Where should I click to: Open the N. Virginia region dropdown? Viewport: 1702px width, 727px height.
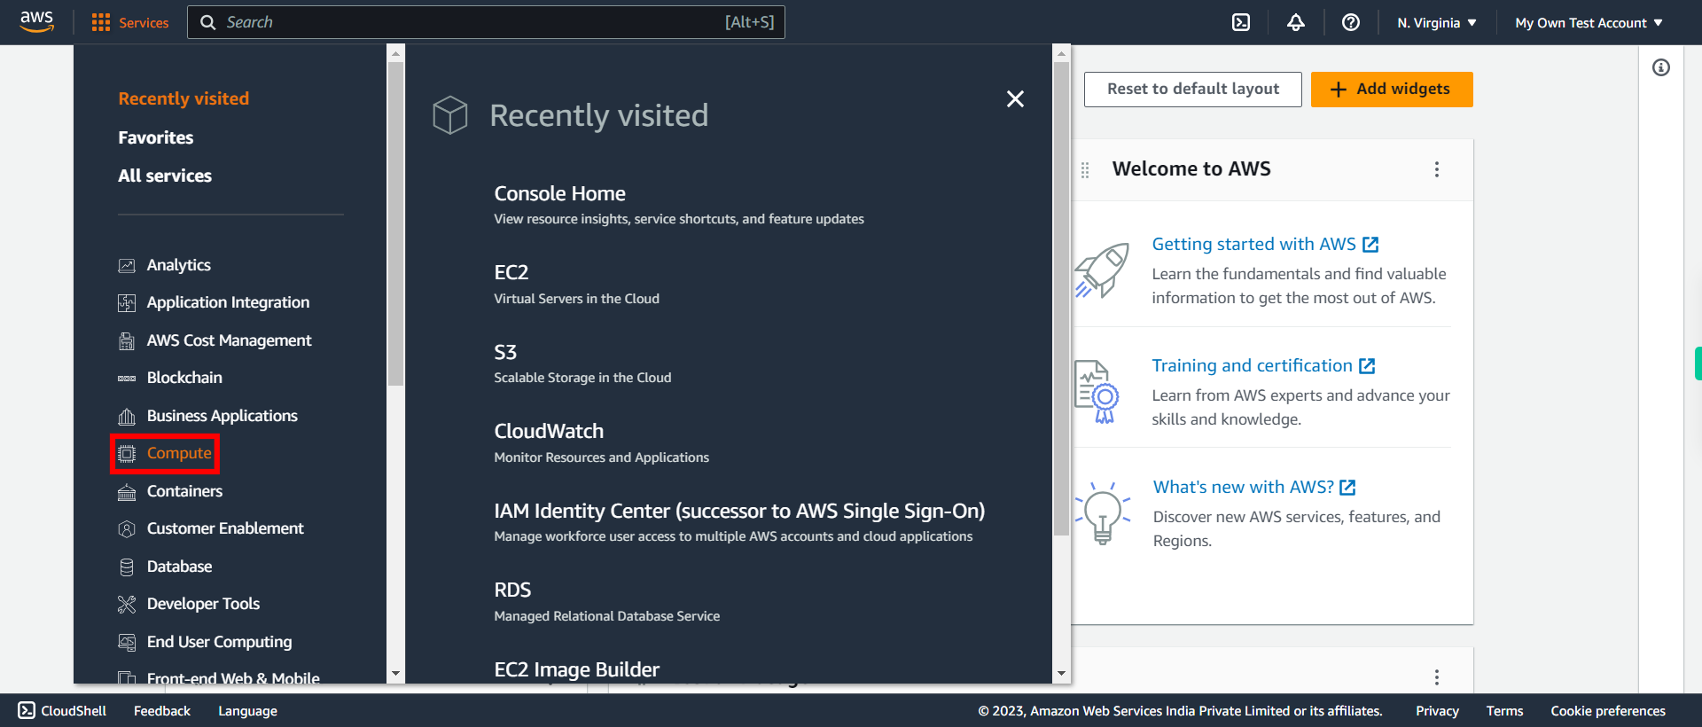pos(1437,23)
